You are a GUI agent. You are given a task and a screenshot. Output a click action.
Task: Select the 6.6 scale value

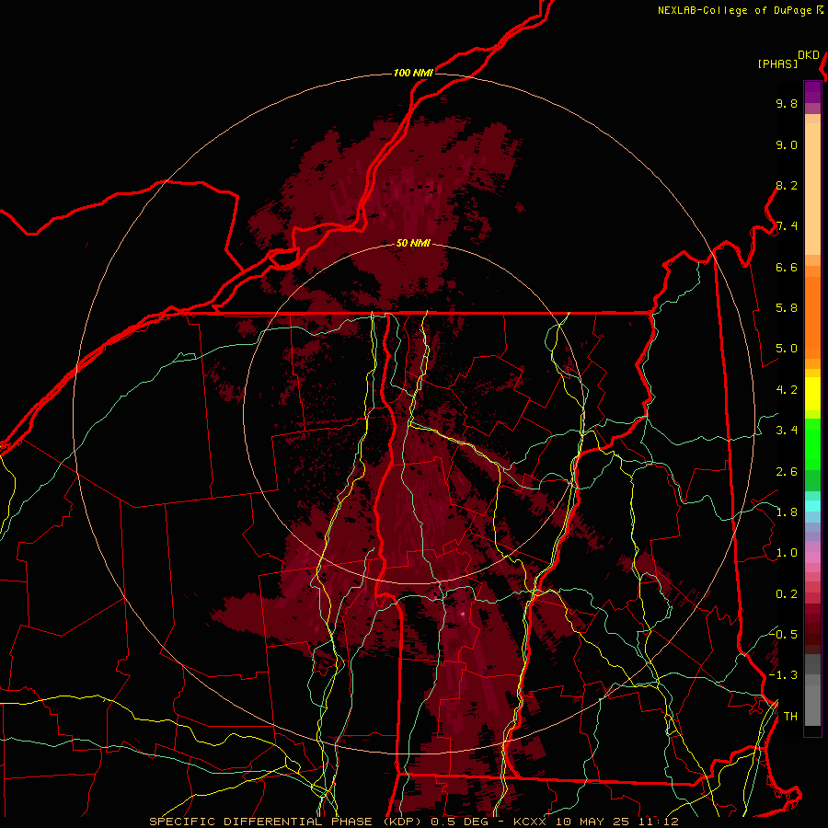click(x=787, y=267)
